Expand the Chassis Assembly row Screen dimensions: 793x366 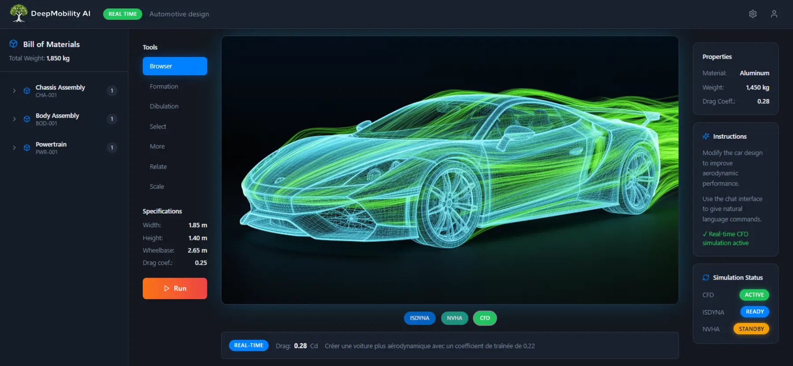[x=14, y=91]
